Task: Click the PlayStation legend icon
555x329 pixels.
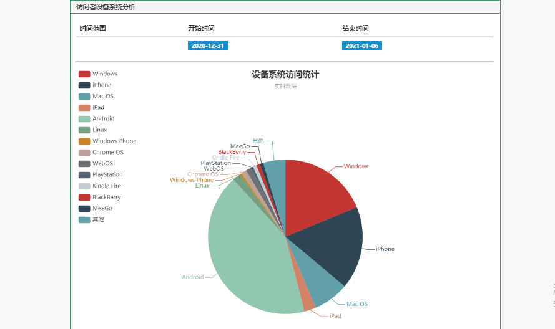Action: click(x=84, y=174)
